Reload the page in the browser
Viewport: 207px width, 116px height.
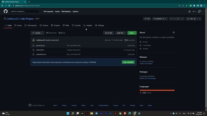coord(9,6)
